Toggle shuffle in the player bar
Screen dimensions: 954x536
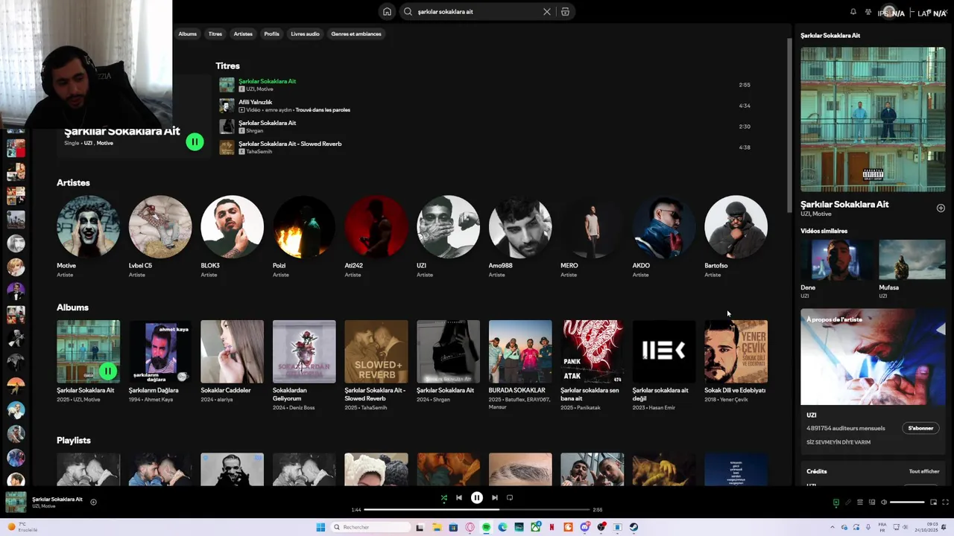(444, 498)
